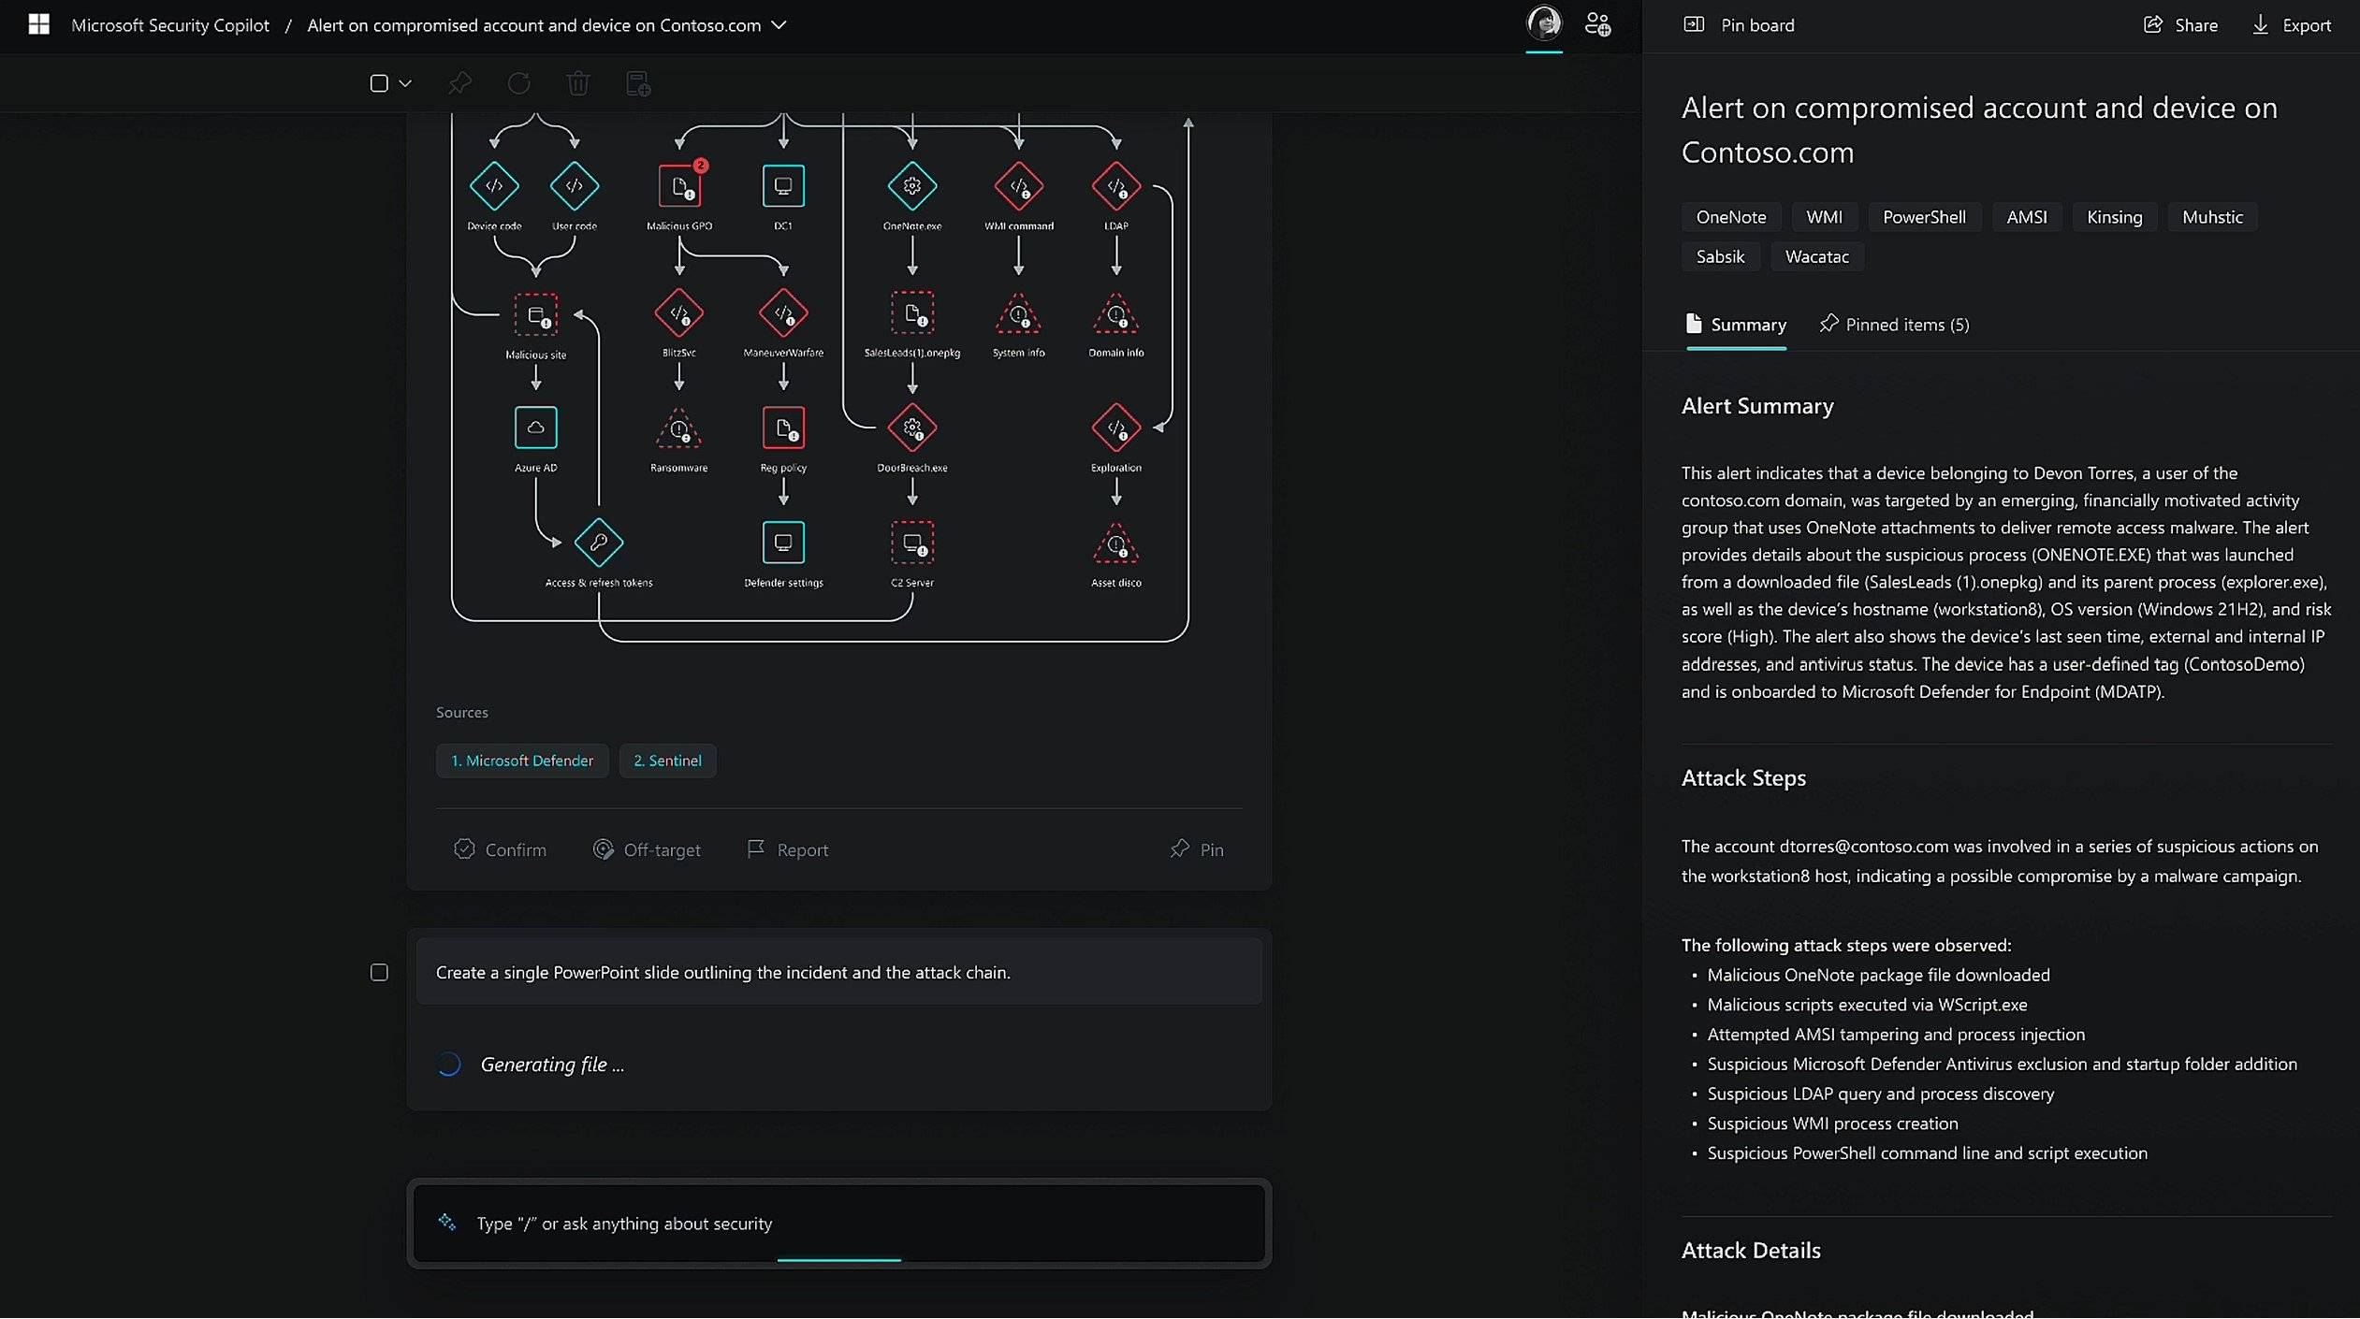The width and height of the screenshot is (2360, 1319).
Task: Click the Pin board icon
Action: point(1692,24)
